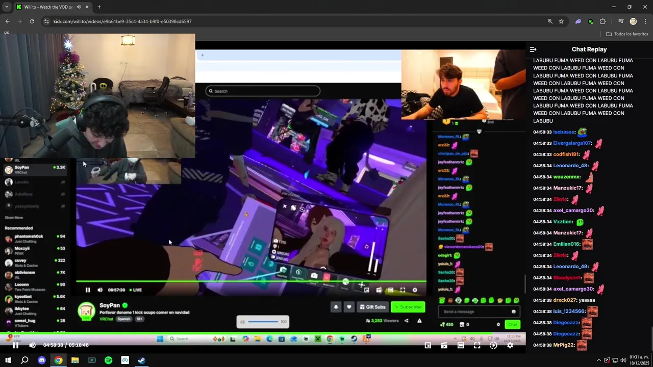Open a new Chrome tab
Screen dimensions: 653x367
99,7
